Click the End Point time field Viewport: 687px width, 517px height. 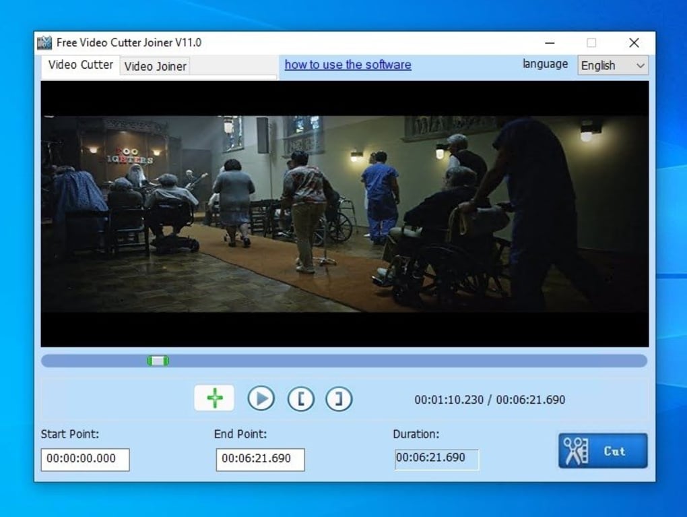pyautogui.click(x=260, y=459)
